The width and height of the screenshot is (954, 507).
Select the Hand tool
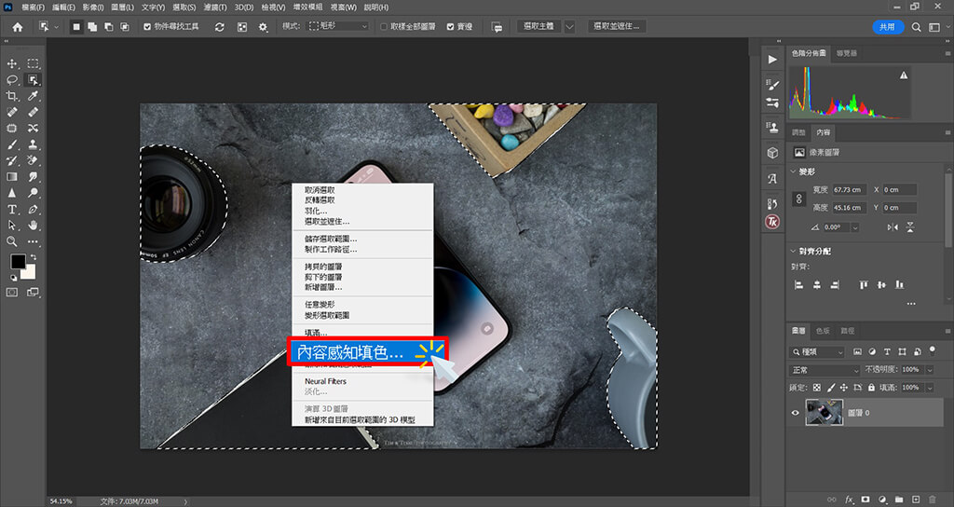pyautogui.click(x=33, y=226)
